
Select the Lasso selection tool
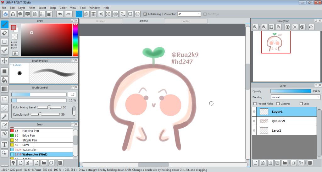click(4, 108)
